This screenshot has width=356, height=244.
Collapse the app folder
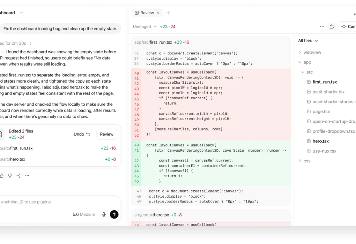pyautogui.click(x=300, y=62)
